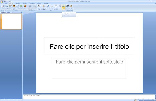The height and width of the screenshot is (101, 156).
Task: Insert a SmartArt graphic
Action: tap(21, 6)
